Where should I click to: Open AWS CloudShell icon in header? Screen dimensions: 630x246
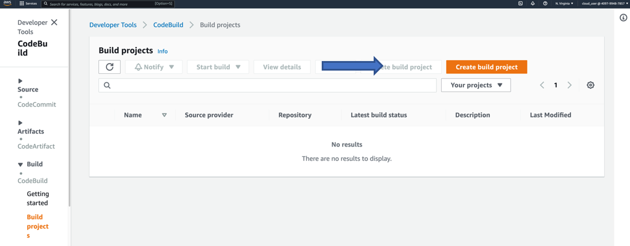click(520, 3)
